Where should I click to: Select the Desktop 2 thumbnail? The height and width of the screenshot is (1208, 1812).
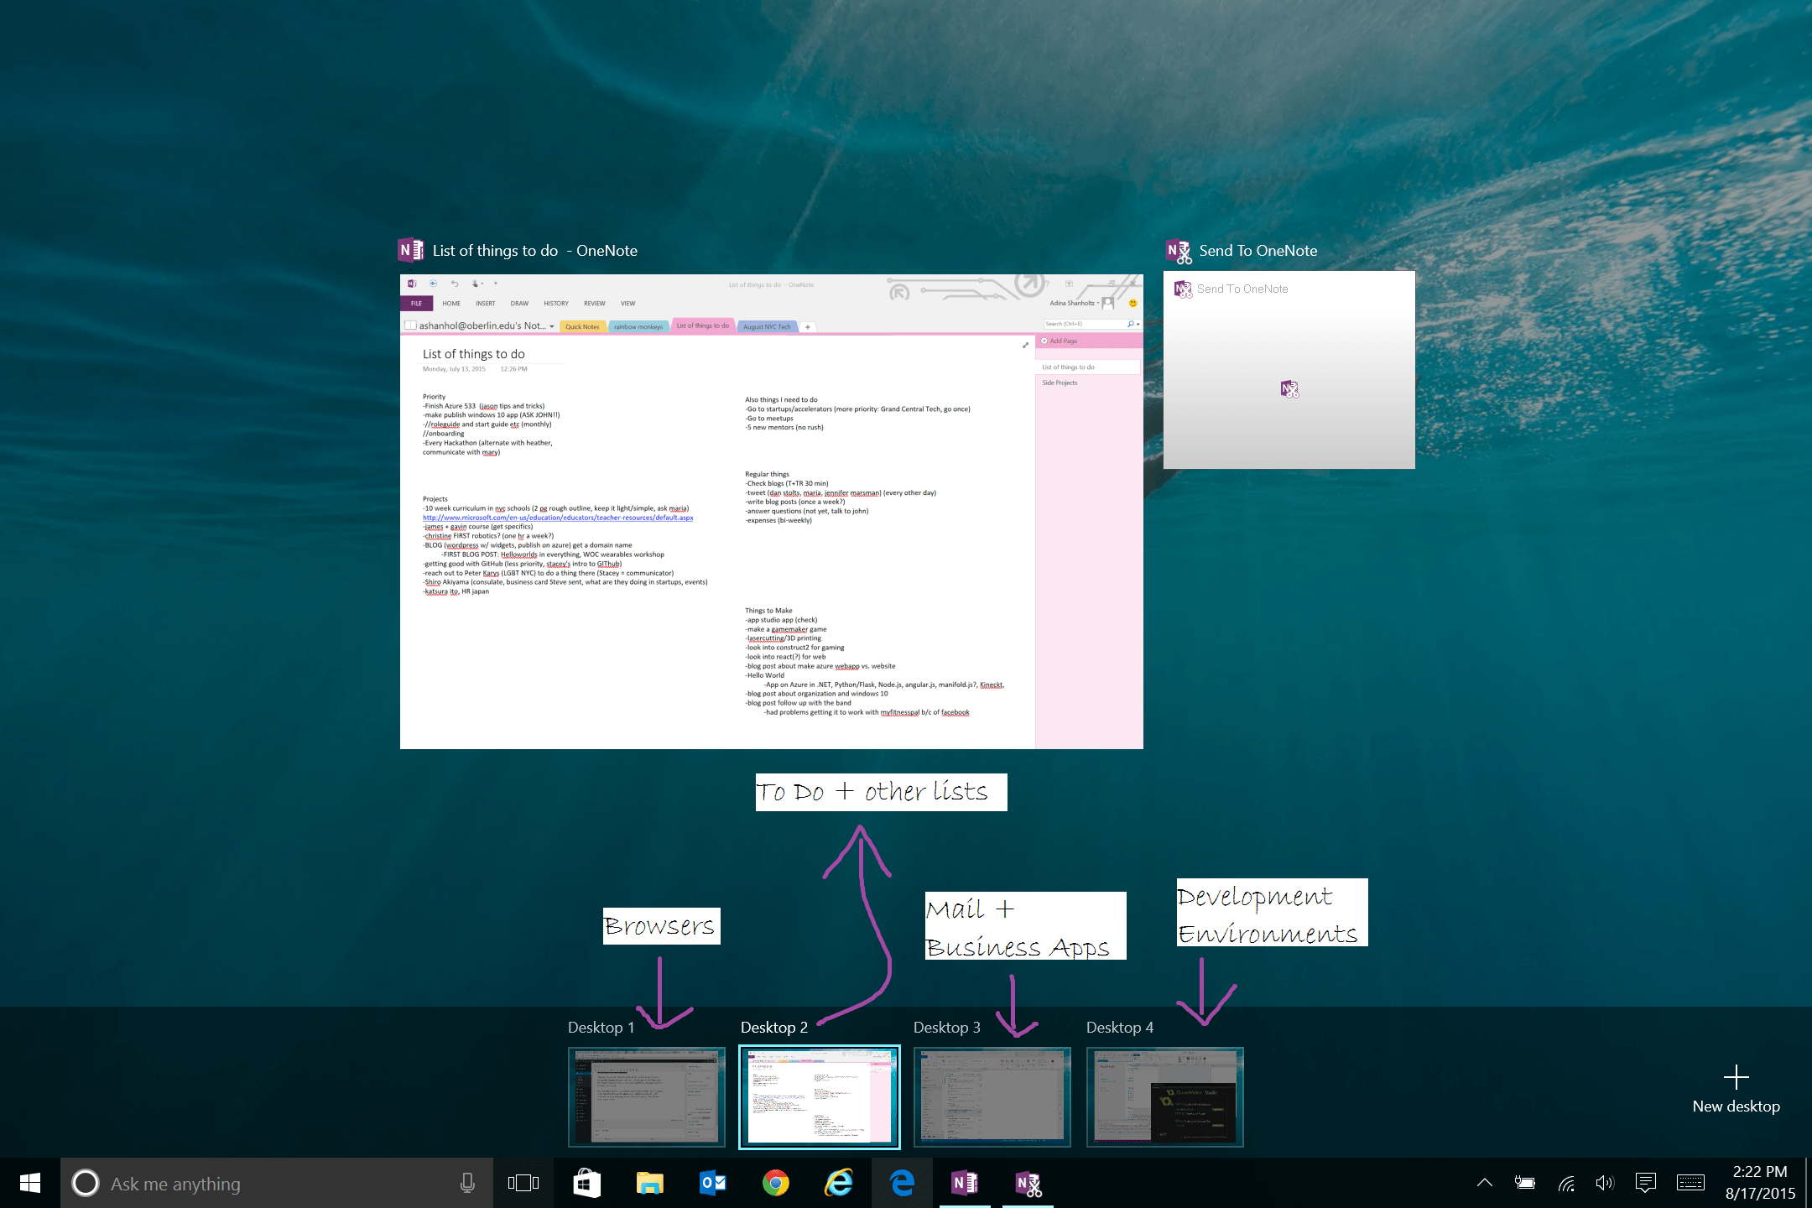pos(819,1096)
